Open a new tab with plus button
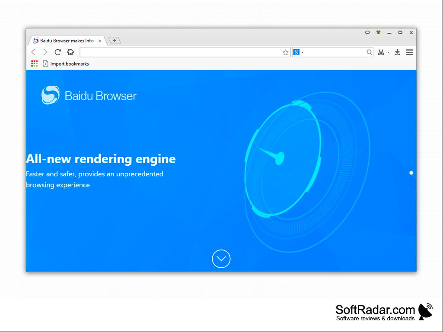 (115, 41)
